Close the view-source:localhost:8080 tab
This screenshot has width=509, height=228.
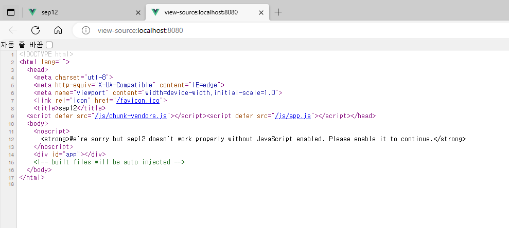(261, 13)
